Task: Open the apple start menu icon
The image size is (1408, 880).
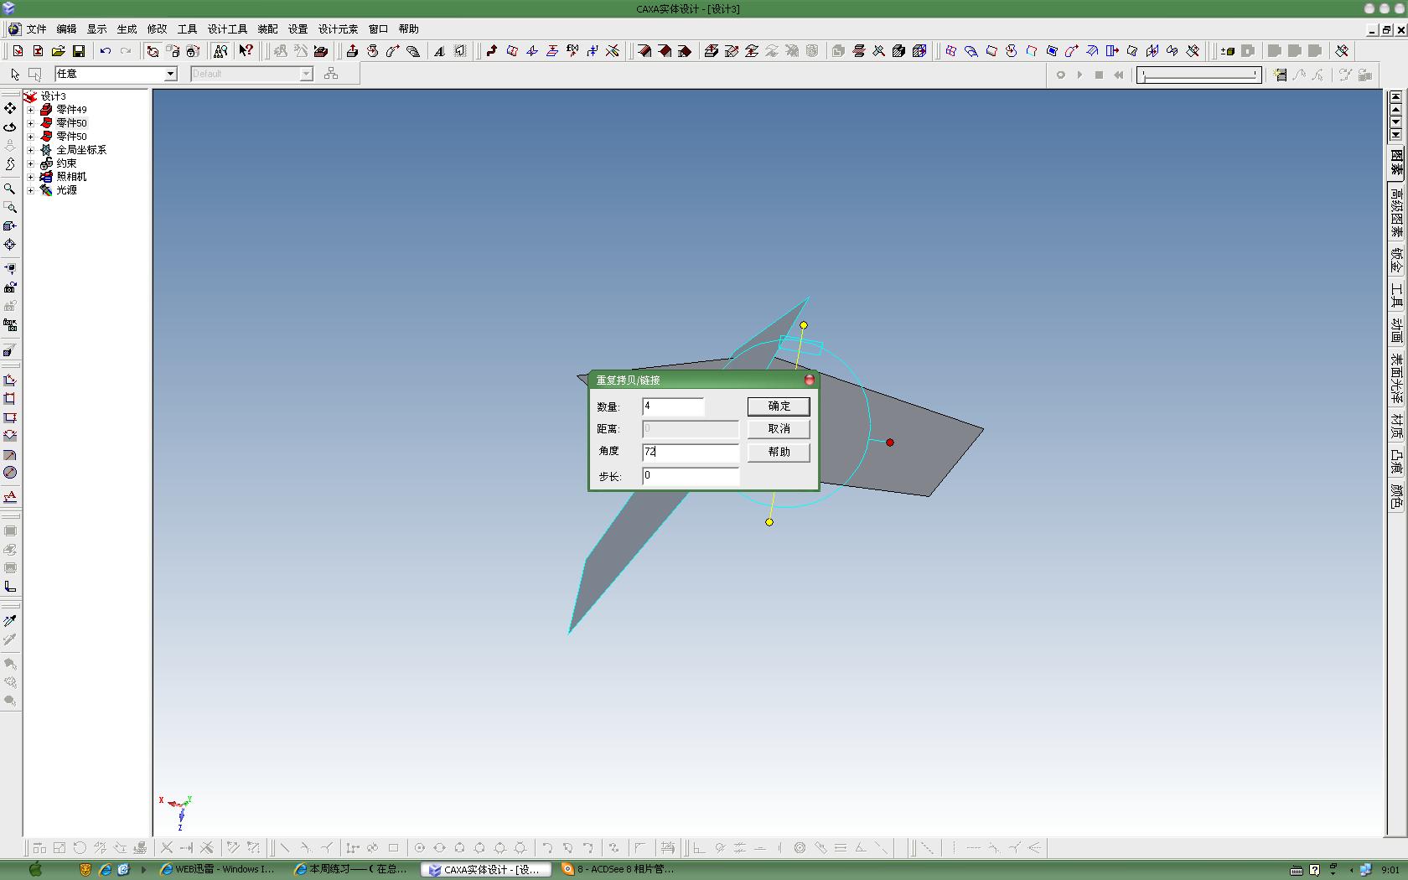Action: 35,869
